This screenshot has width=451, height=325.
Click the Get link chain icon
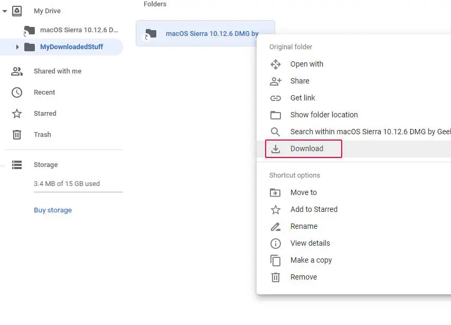click(x=276, y=98)
